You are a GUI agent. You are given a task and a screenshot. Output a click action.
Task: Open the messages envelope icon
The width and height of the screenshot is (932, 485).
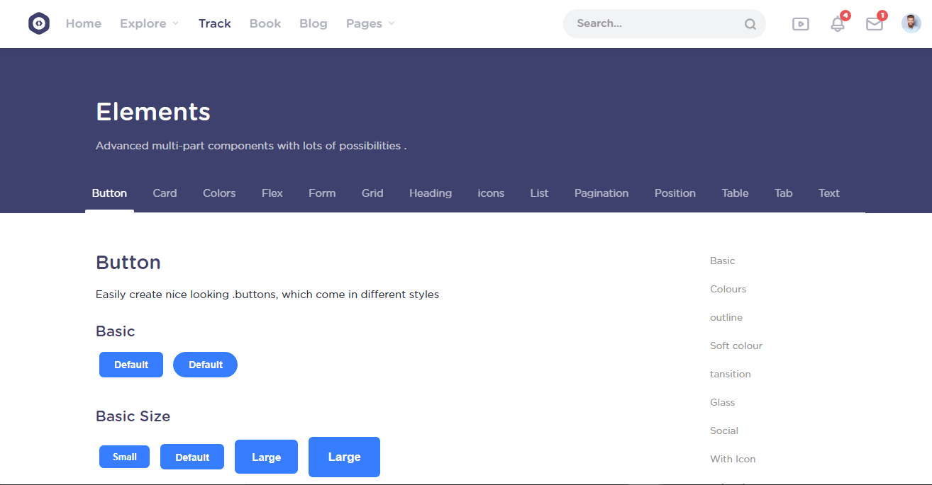875,24
